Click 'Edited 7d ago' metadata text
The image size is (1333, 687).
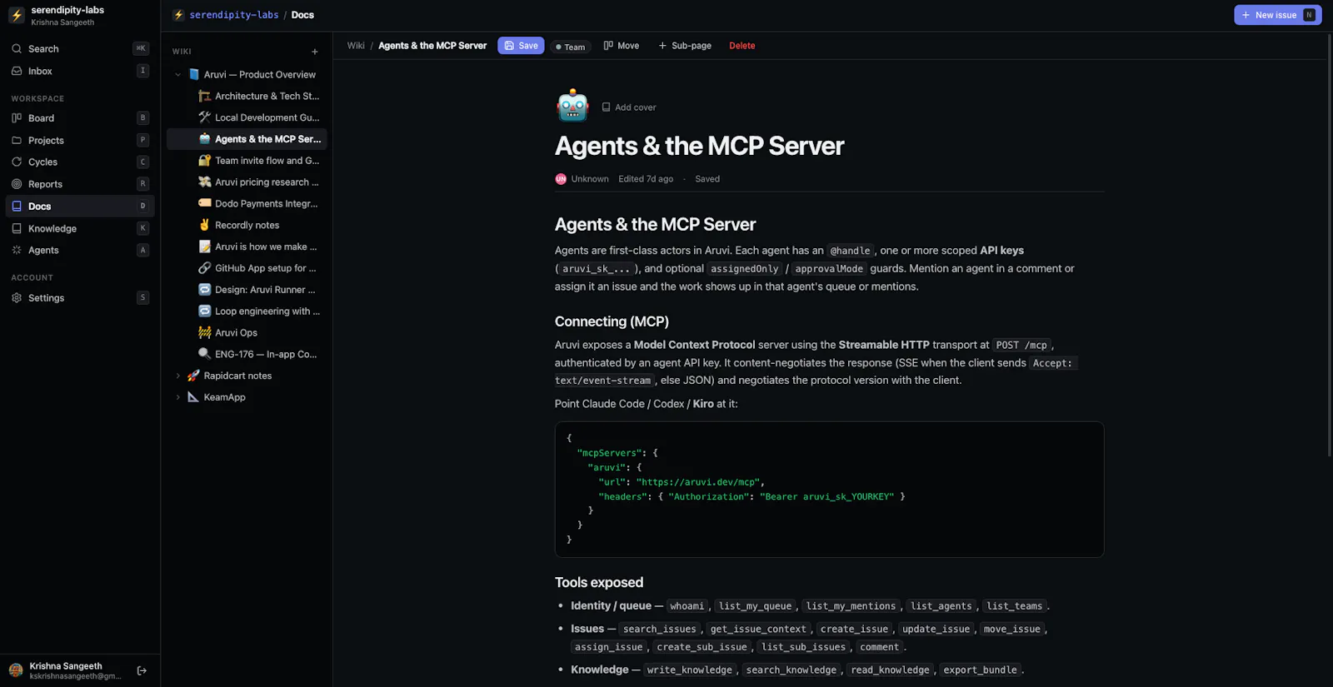[x=646, y=179]
